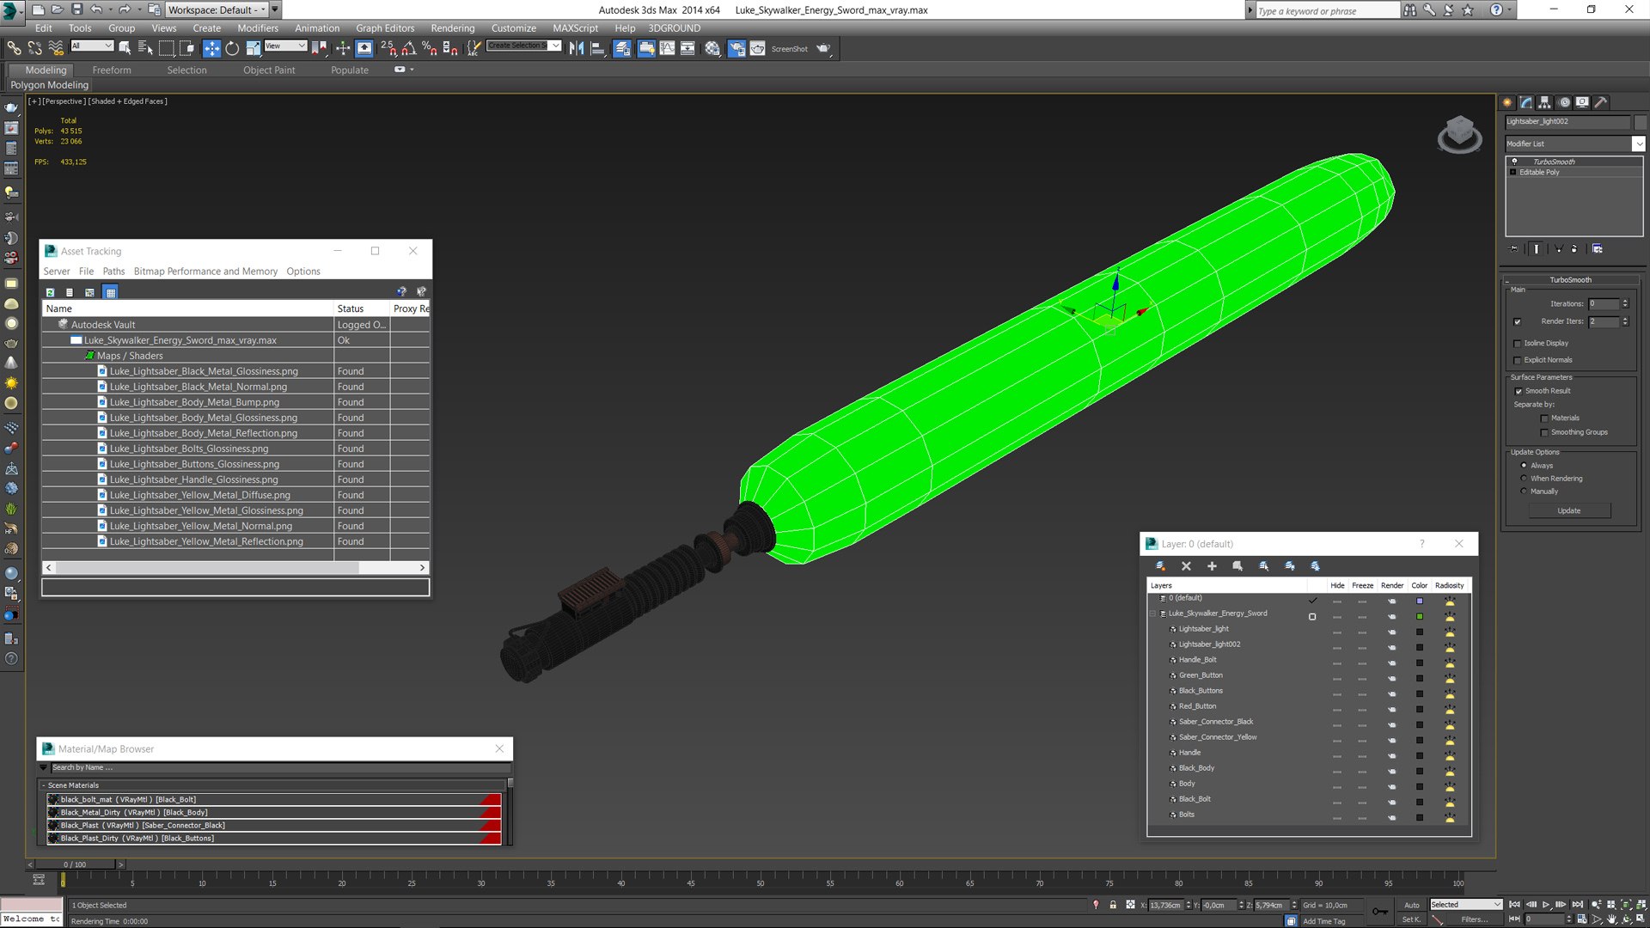Open the Modifier List dropdown

coord(1639,144)
